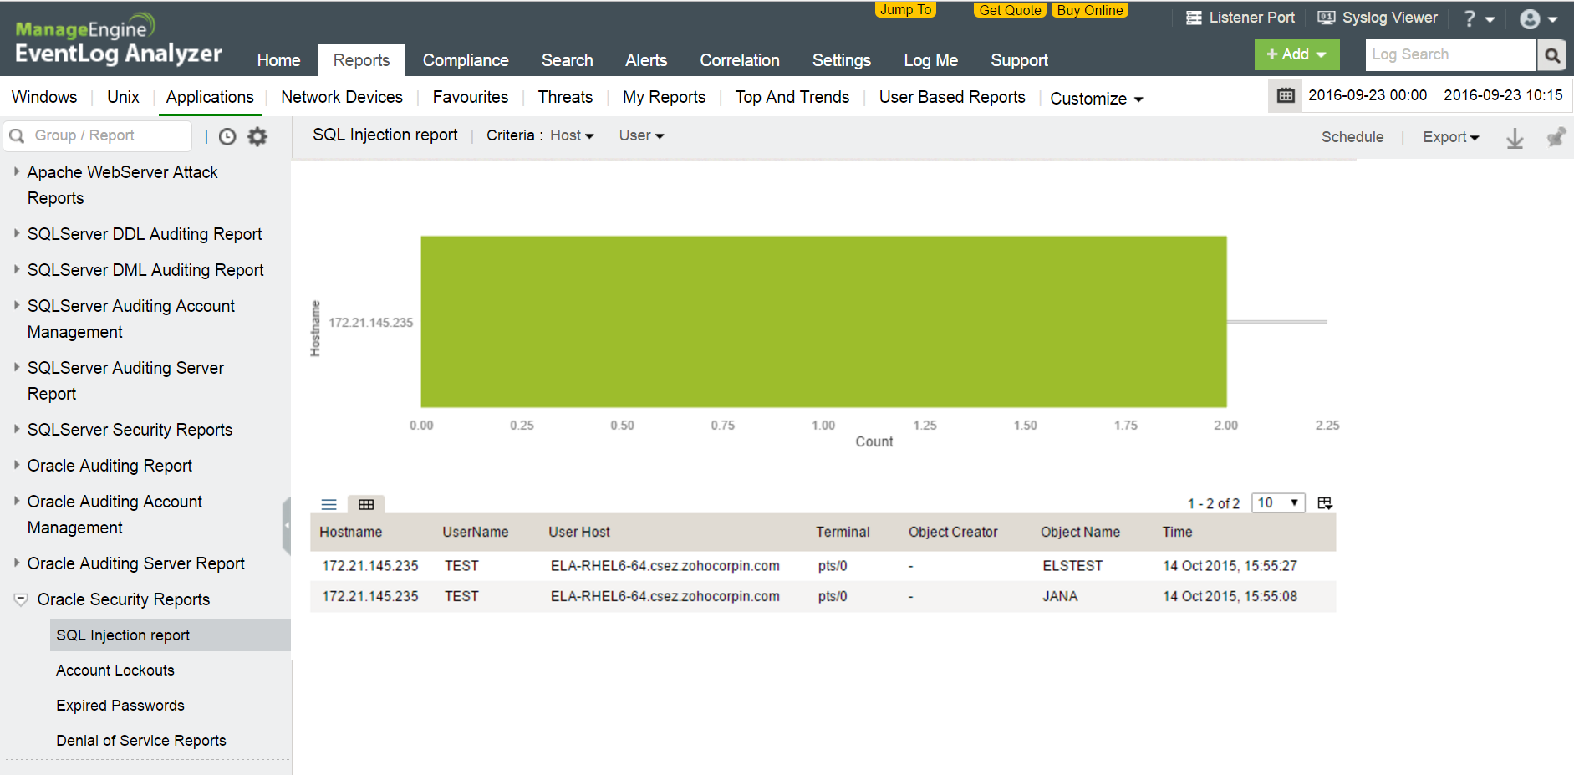1574x775 pixels.
Task: Open the Compliance tab
Action: click(x=465, y=60)
